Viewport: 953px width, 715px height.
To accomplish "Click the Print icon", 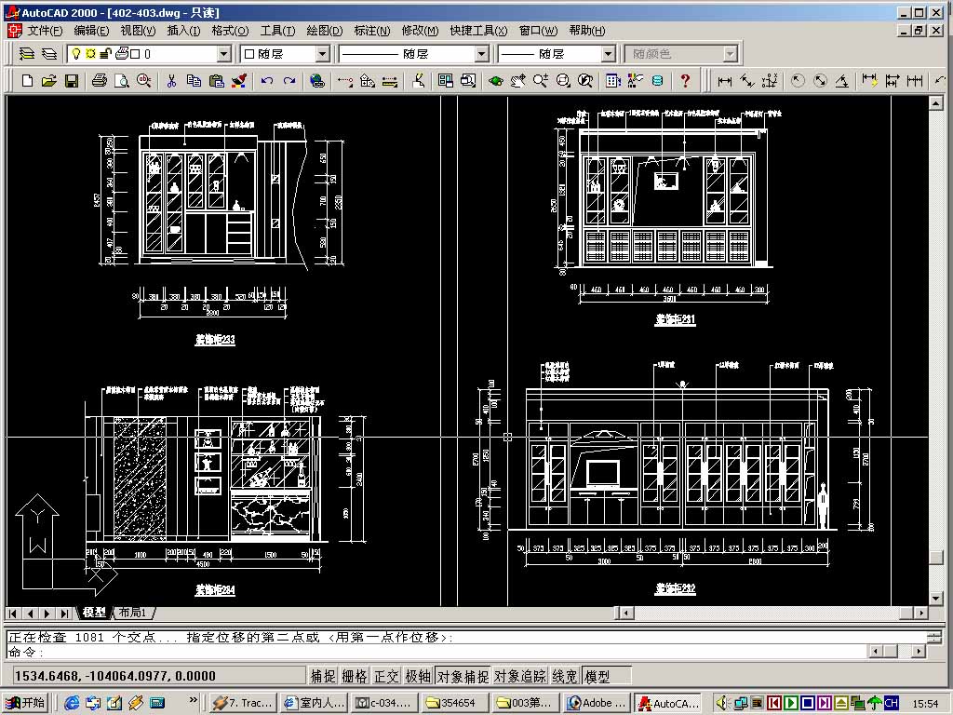I will [x=99, y=81].
